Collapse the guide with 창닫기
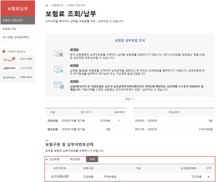Viewport: 216px width, 182px height. point(130,99)
